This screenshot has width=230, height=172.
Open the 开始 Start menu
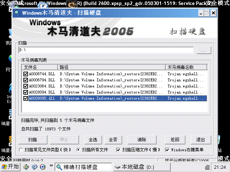click(x=10, y=167)
